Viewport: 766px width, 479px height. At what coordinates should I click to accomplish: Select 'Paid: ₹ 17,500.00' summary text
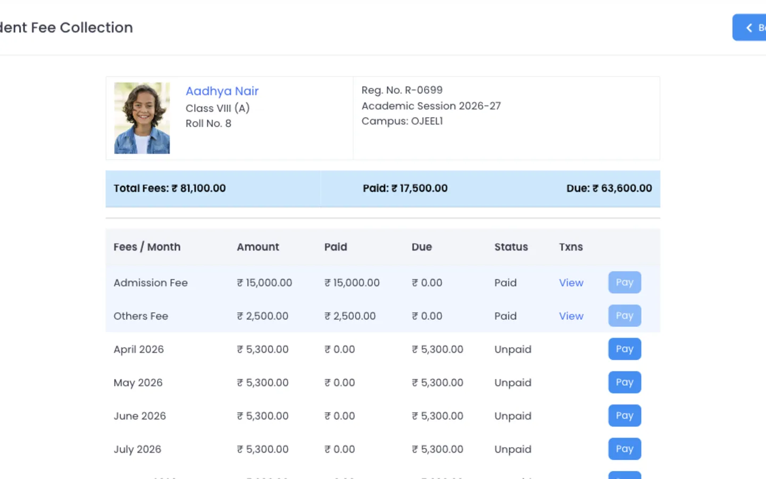[405, 188]
